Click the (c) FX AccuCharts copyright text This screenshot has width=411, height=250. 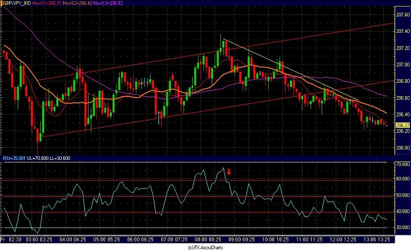(206, 247)
